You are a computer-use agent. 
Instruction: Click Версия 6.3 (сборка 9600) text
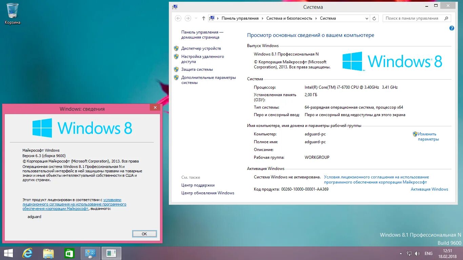[x=44, y=156]
